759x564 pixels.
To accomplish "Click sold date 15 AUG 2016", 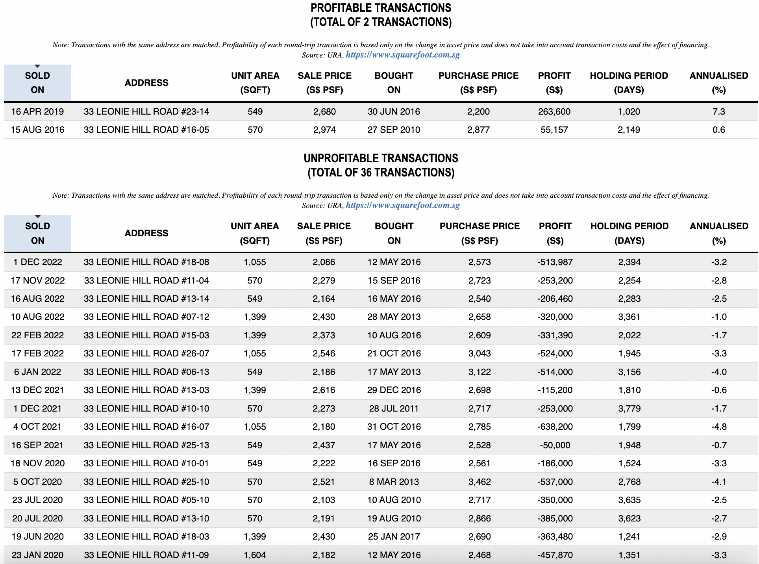I will [37, 130].
